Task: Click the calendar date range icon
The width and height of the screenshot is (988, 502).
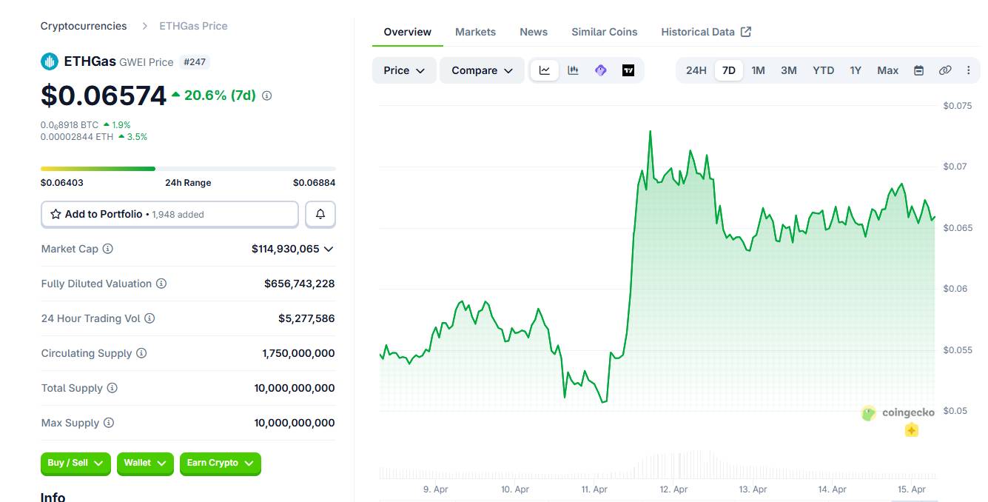Action: point(918,70)
